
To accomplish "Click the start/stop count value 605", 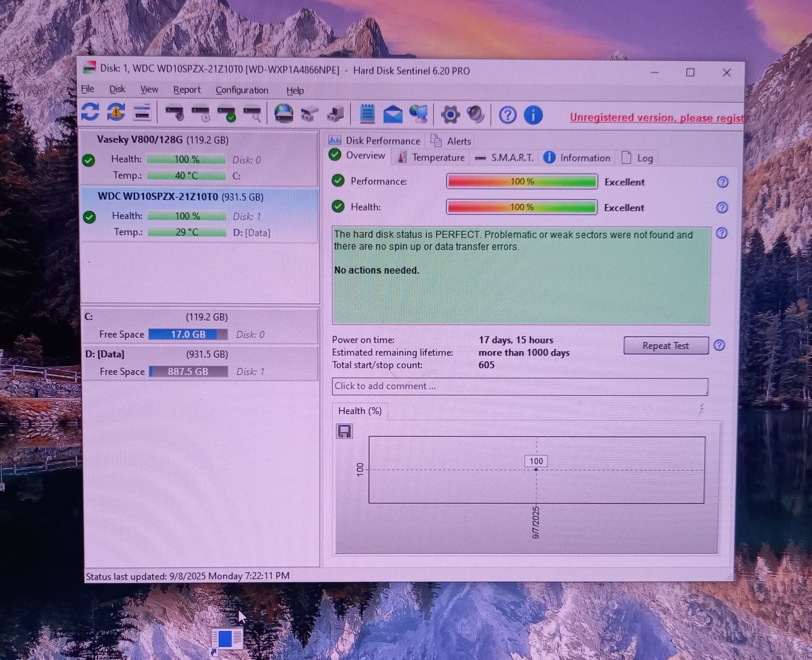I will pos(486,365).
